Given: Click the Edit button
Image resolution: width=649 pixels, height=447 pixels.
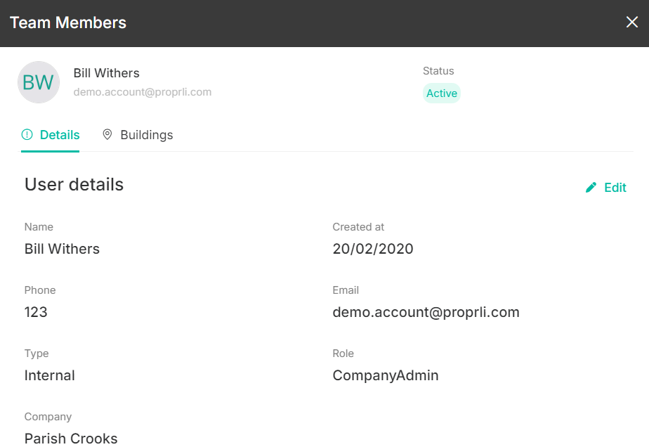Looking at the screenshot, I should [606, 188].
